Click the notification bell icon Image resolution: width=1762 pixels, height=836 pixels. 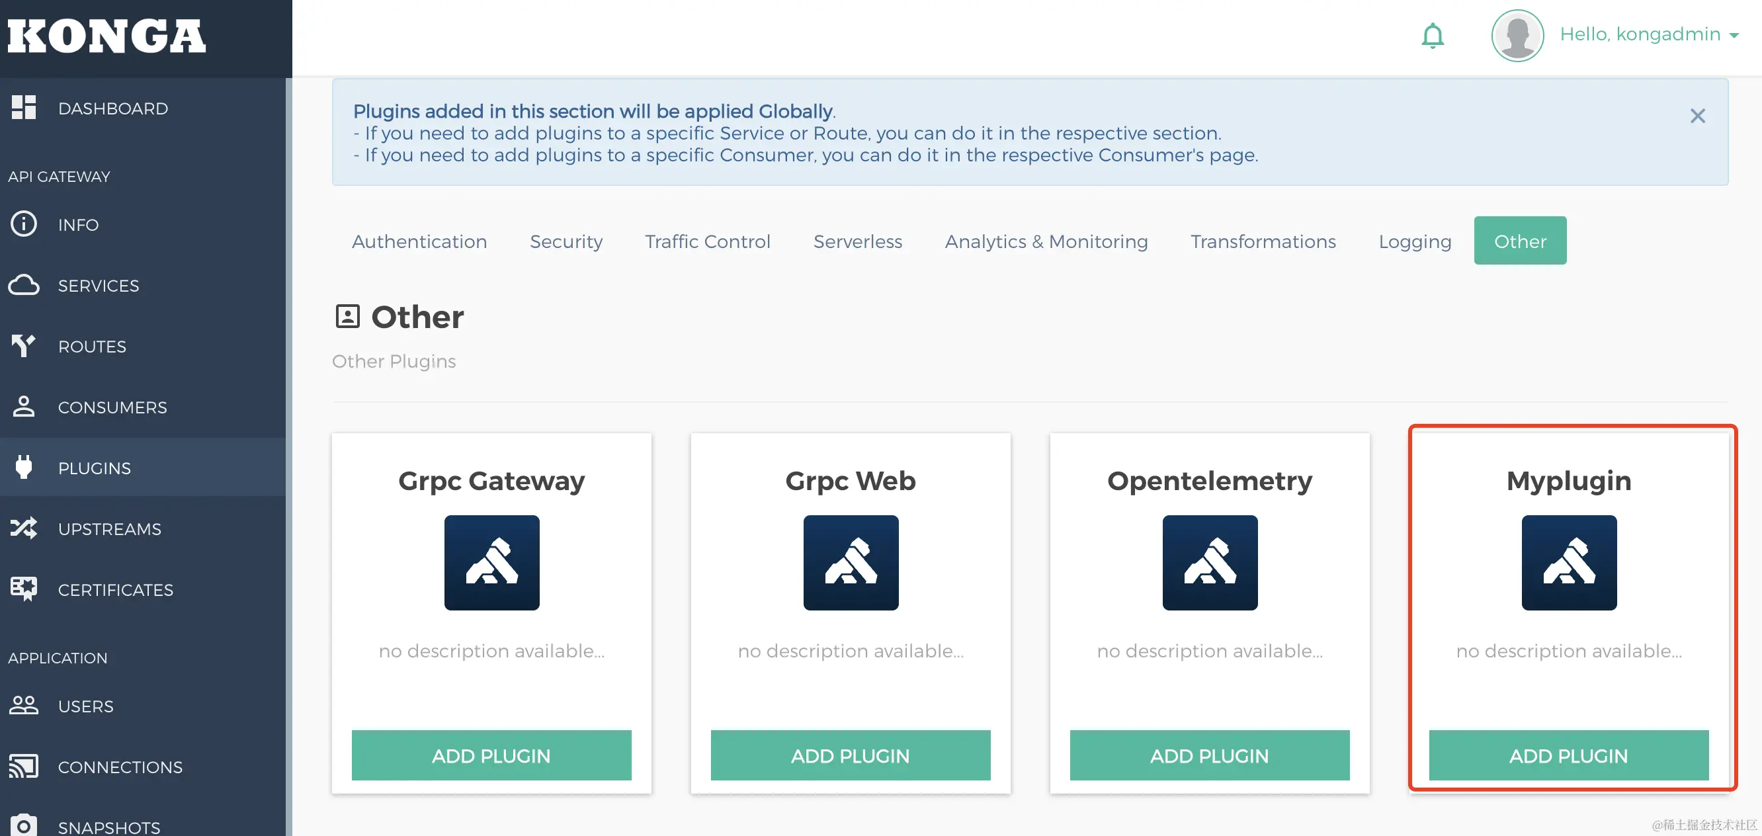1433,36
